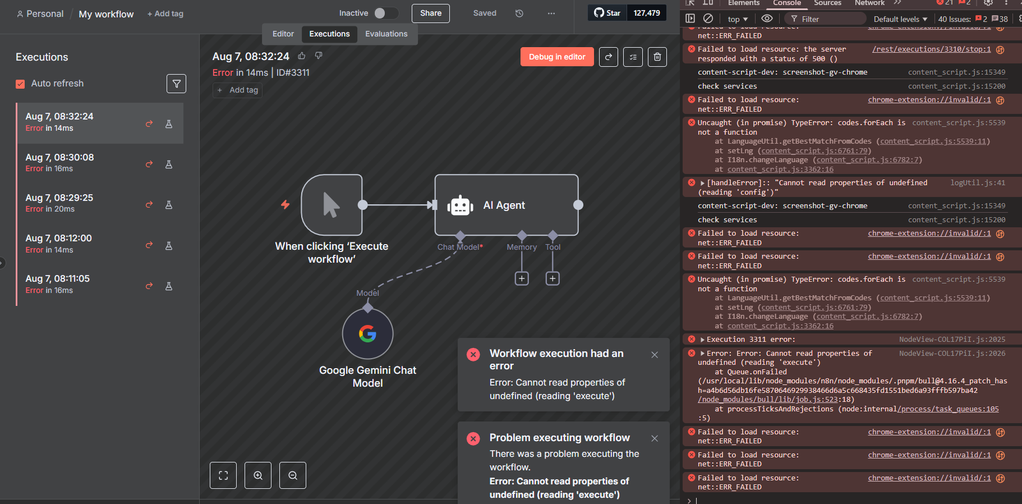Expand the handleError console message
Viewport: 1022px width, 504px height.
click(702, 183)
